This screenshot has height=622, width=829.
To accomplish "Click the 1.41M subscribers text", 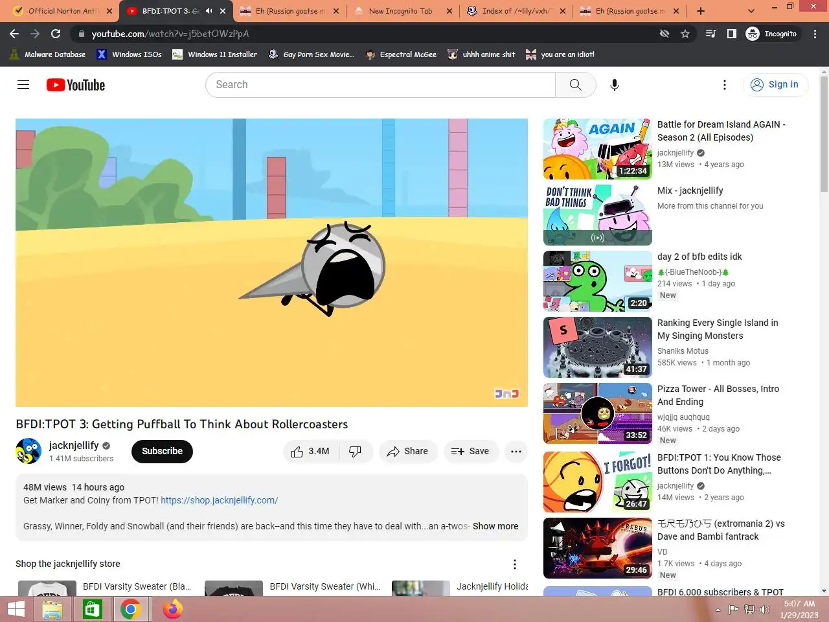I will click(81, 459).
